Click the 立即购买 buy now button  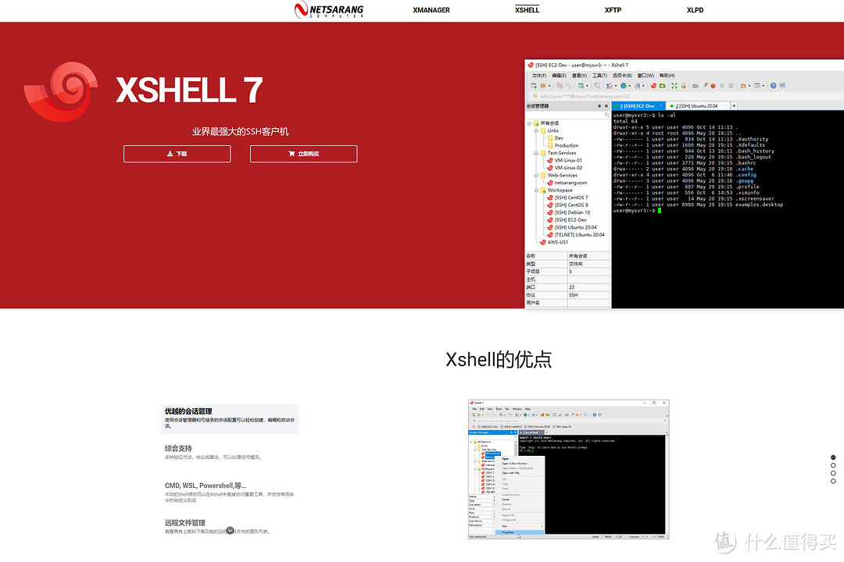tap(303, 154)
